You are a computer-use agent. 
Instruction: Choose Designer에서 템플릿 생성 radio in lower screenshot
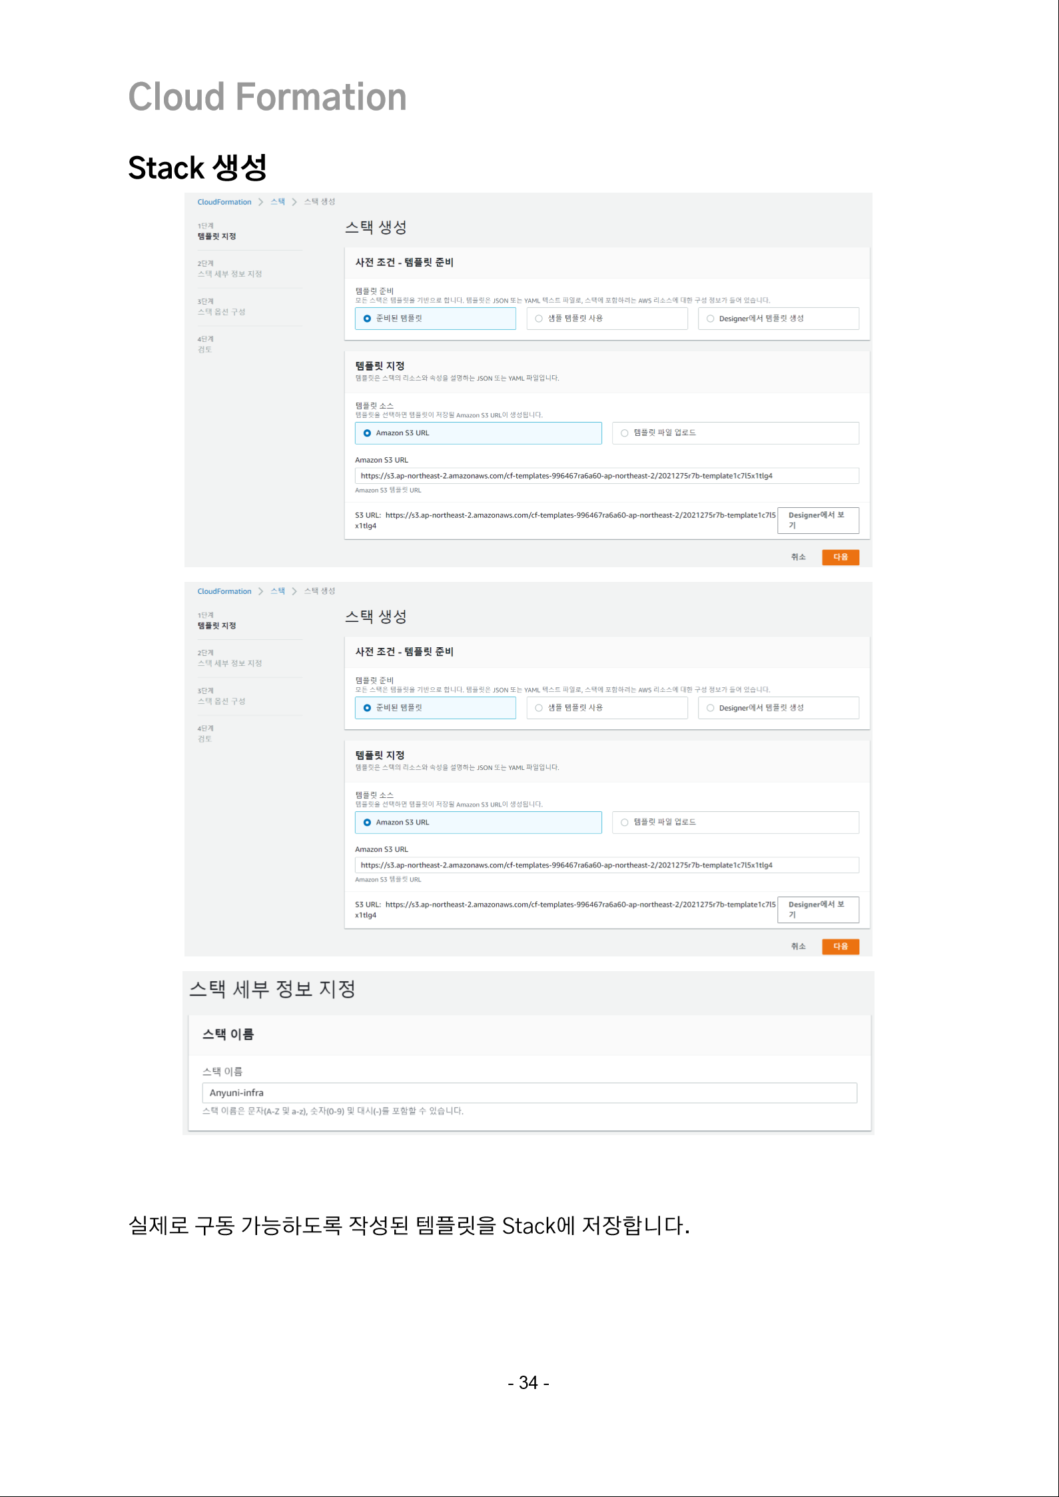[779, 708]
